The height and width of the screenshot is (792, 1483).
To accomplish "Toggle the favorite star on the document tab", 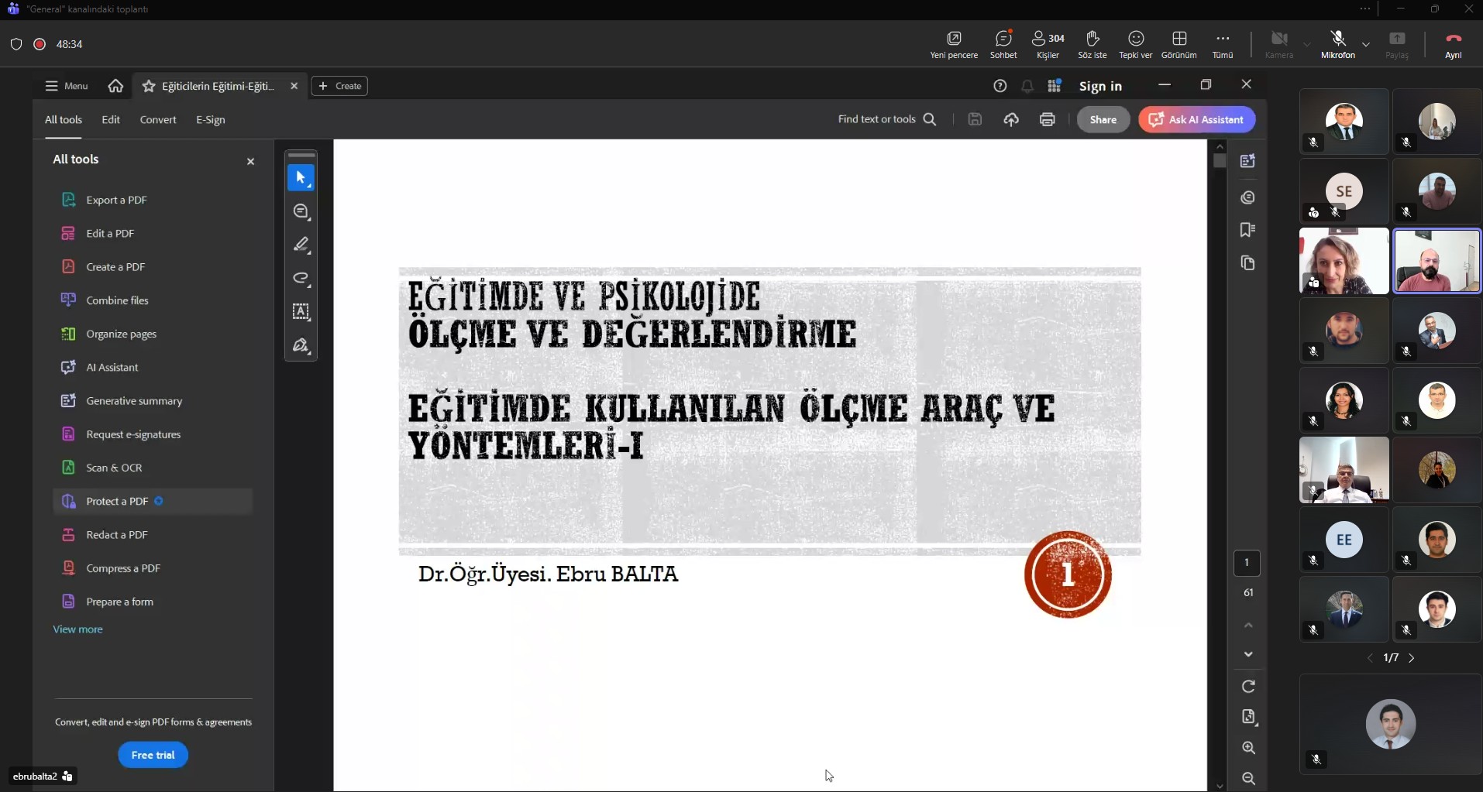I will pyautogui.click(x=149, y=86).
